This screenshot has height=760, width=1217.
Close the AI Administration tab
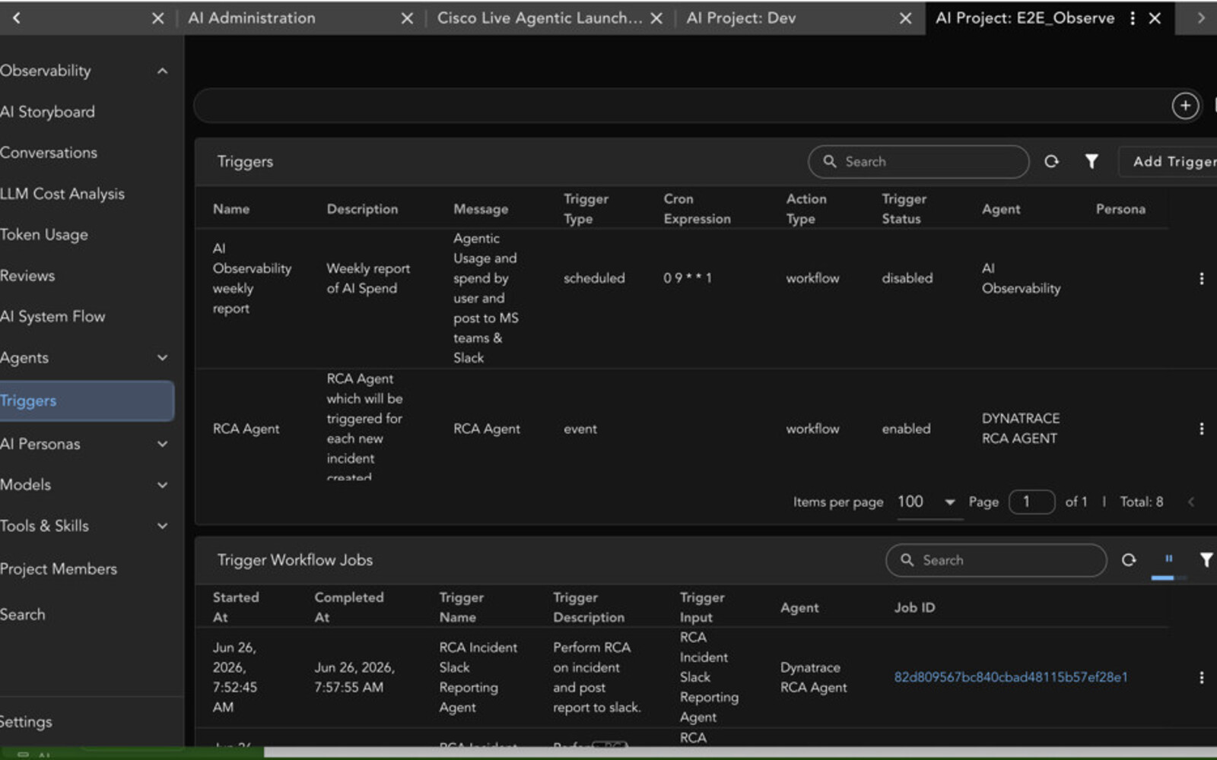click(407, 18)
